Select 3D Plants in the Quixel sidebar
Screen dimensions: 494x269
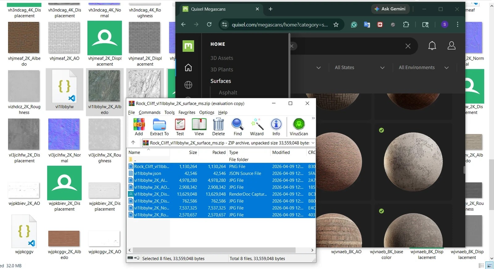click(x=222, y=69)
